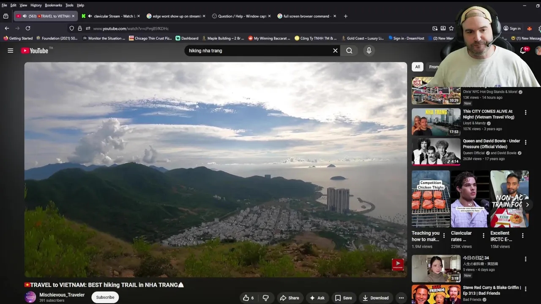The image size is (541, 304).
Task: Open Competition Chicken Thighs short
Action: point(431,199)
